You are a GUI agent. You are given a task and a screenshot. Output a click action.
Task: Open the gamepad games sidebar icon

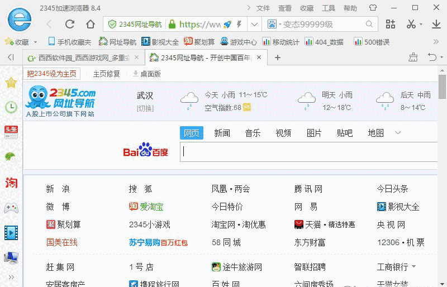coord(11,208)
